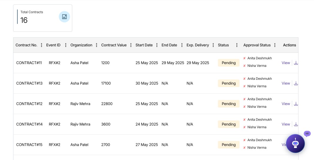Screen dimensions: 314x160
Task: Click Anita Deshmukh approver in CONTRACT#11 row
Action: 260,58
